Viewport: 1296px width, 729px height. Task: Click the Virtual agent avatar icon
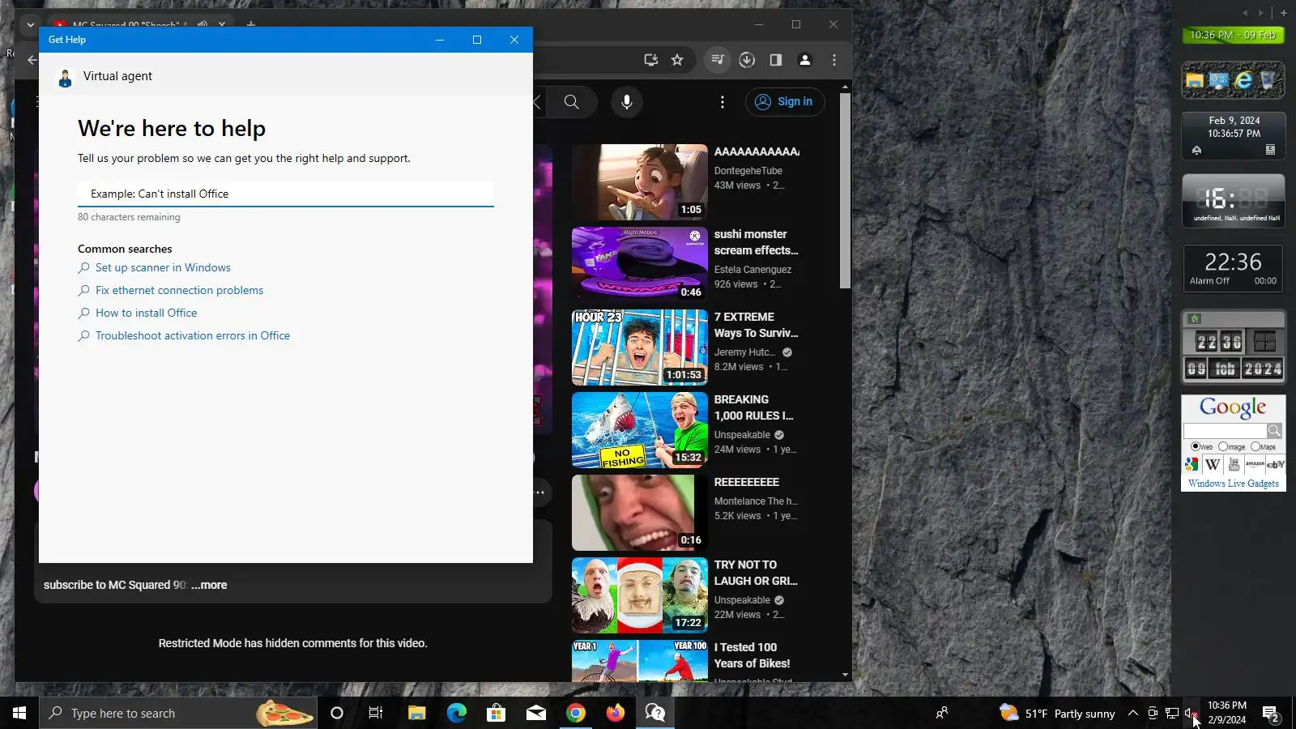click(x=65, y=78)
